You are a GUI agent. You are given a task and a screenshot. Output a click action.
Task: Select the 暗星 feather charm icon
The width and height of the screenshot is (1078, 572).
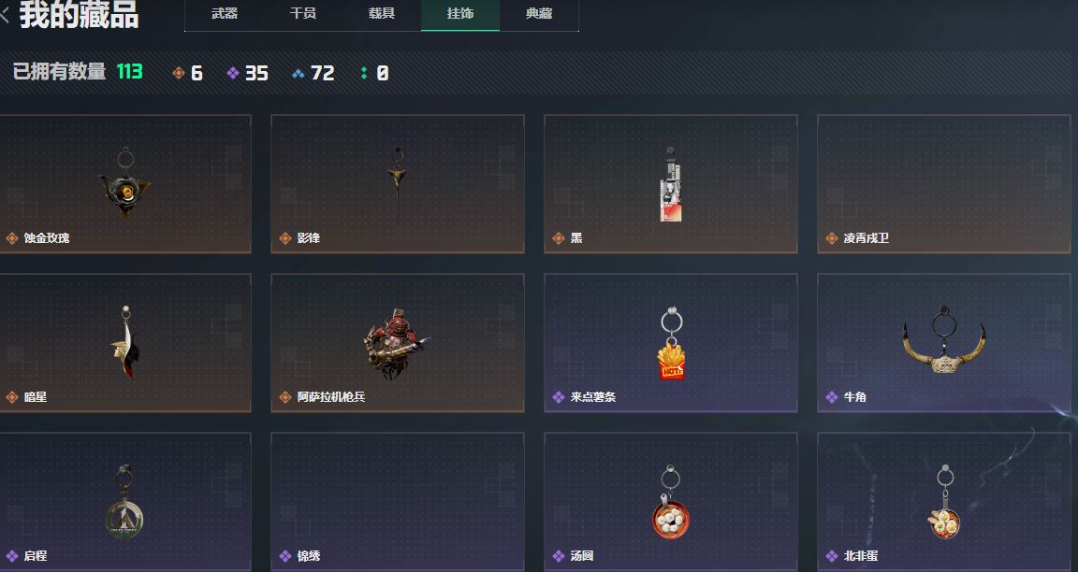pyautogui.click(x=125, y=342)
